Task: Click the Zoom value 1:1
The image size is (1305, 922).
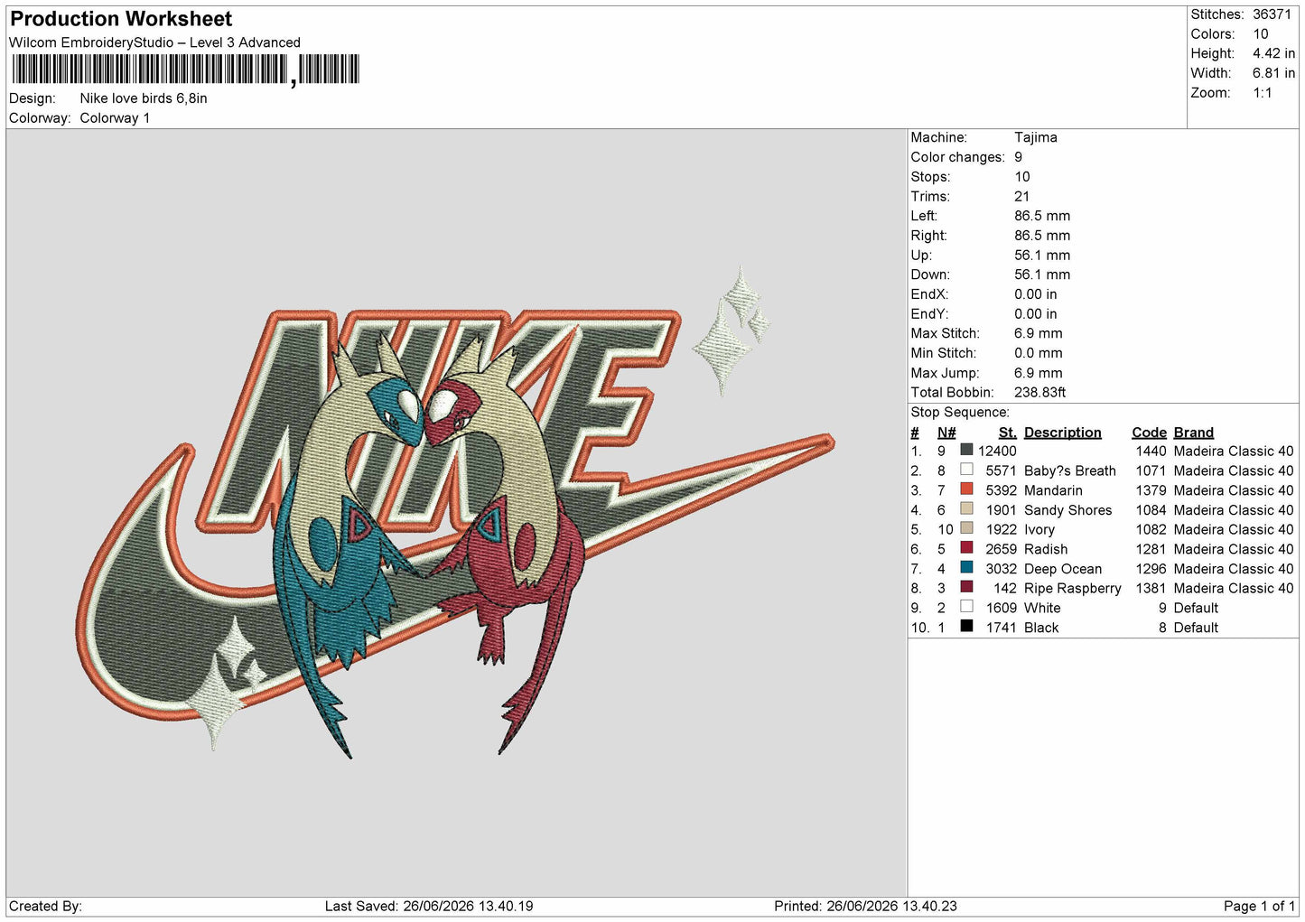Action: (x=1262, y=93)
